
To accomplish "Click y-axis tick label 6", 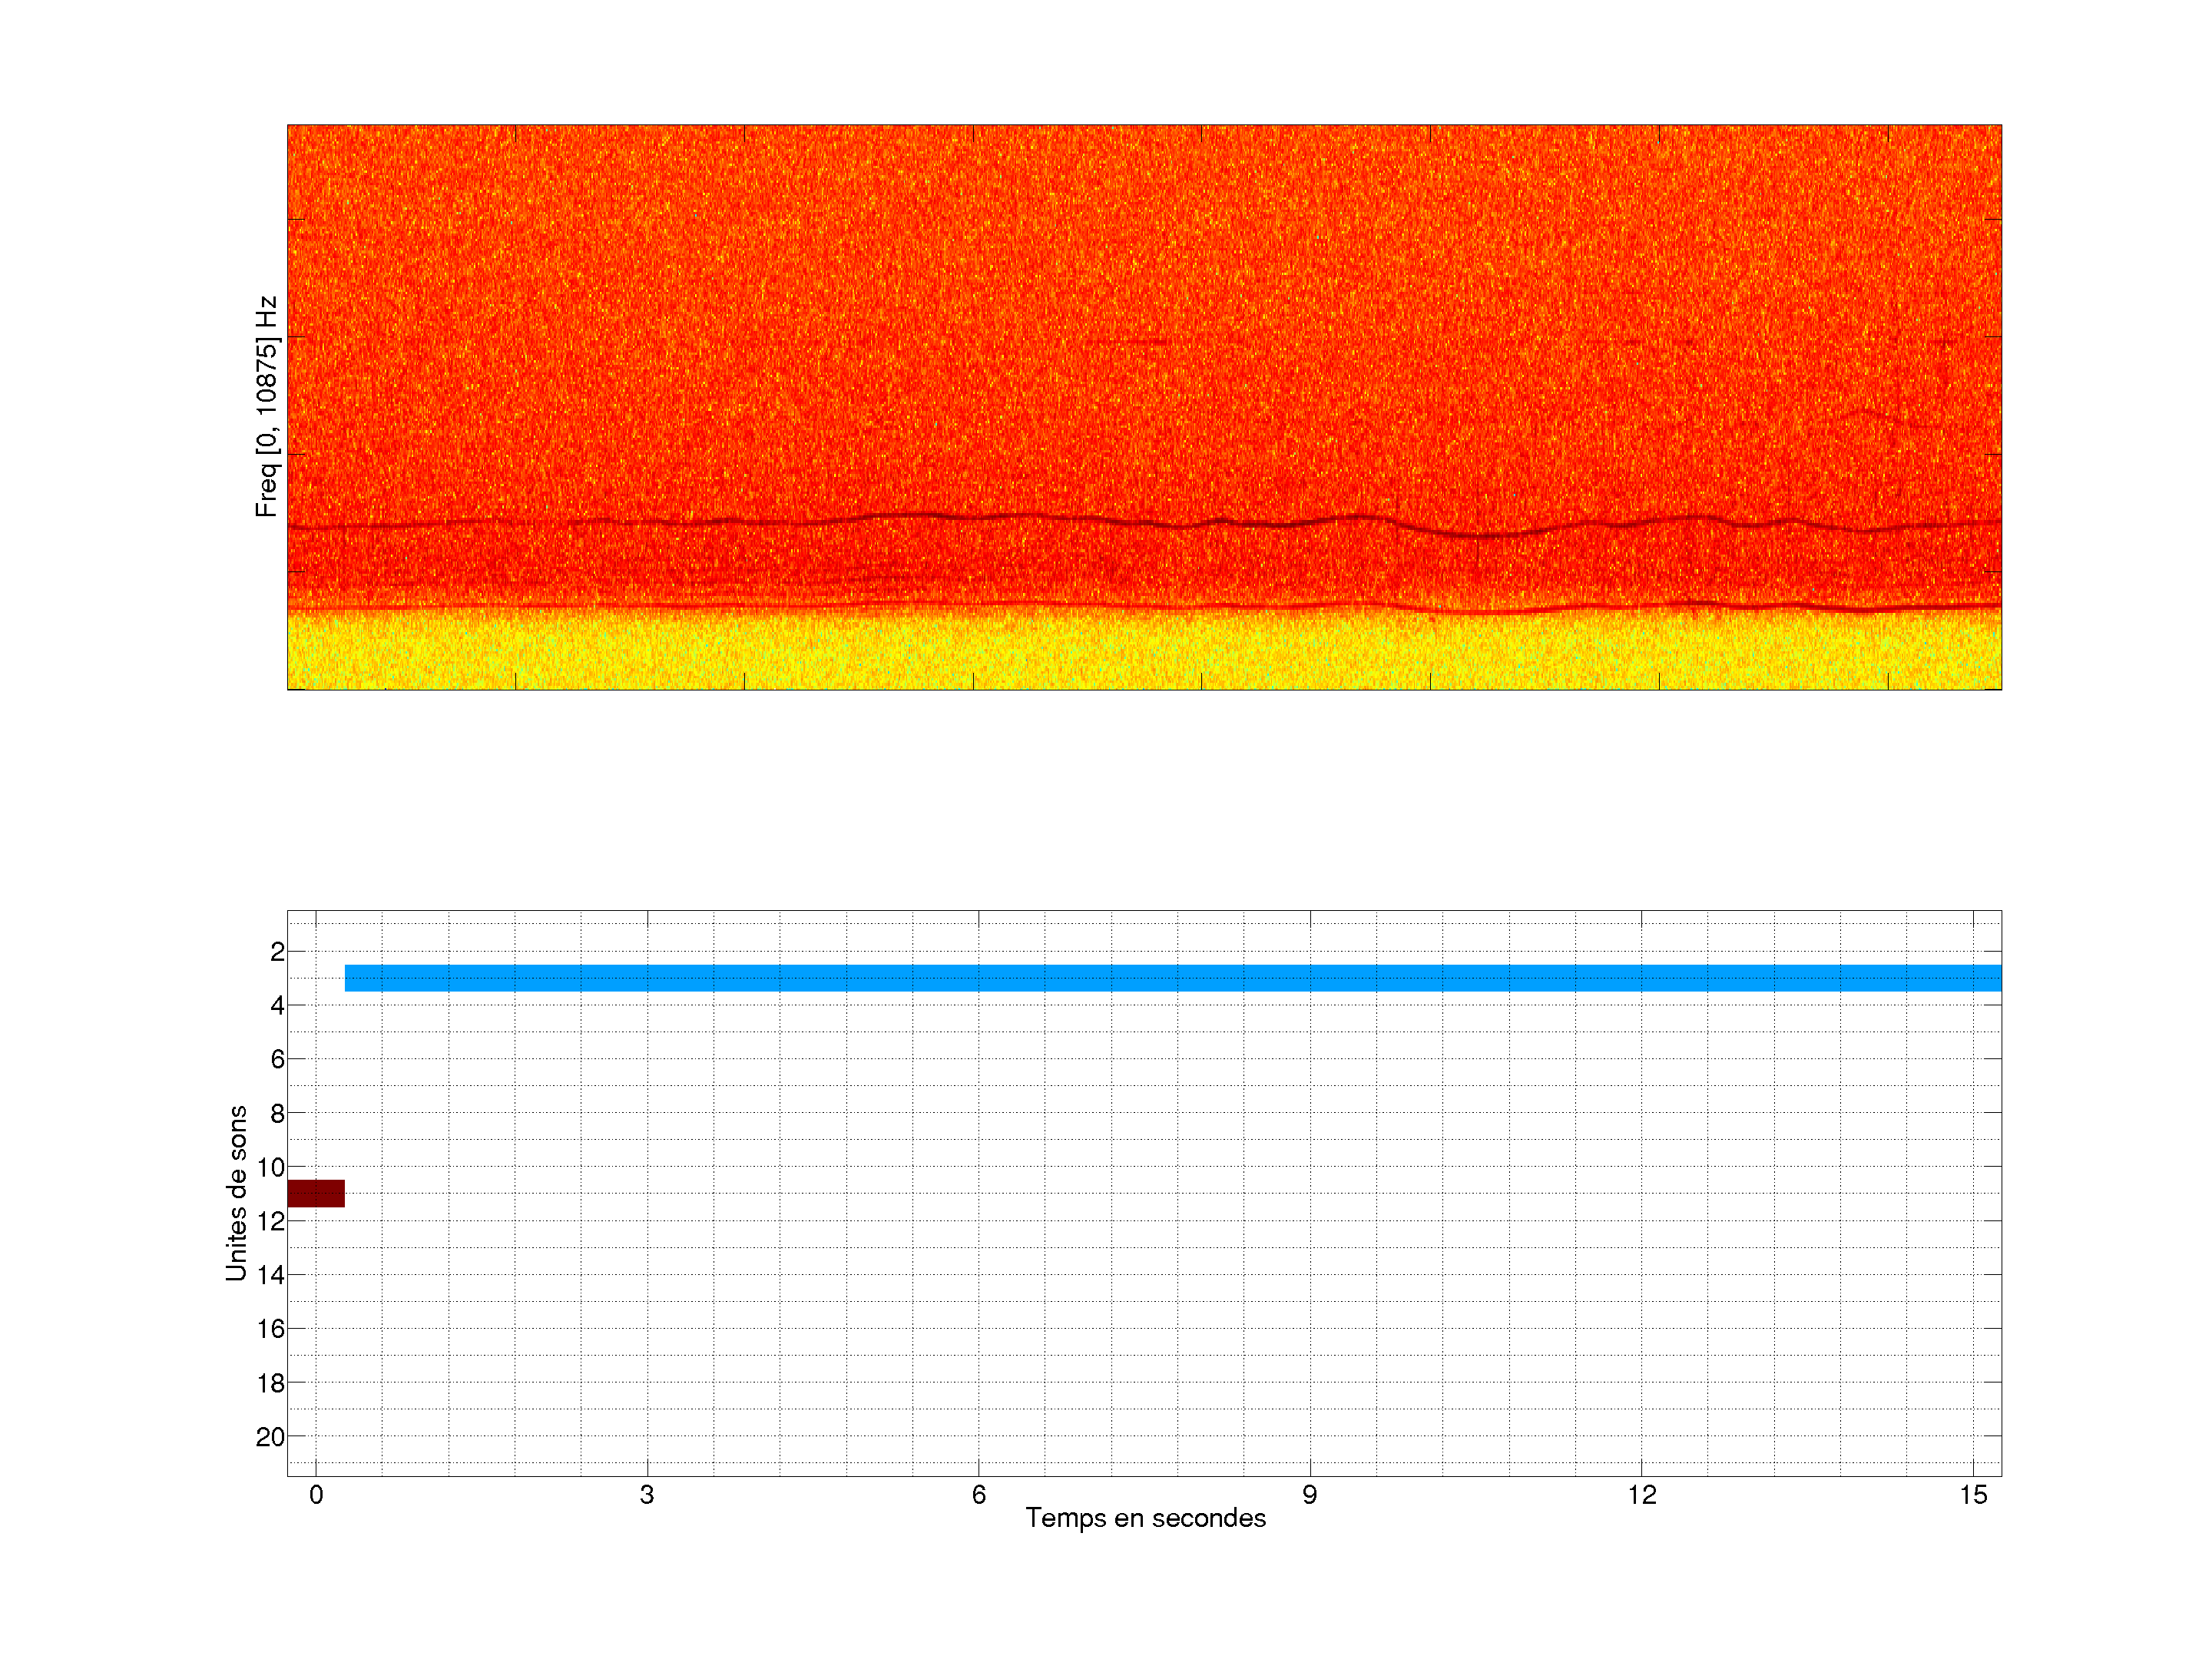I will pyautogui.click(x=277, y=1059).
